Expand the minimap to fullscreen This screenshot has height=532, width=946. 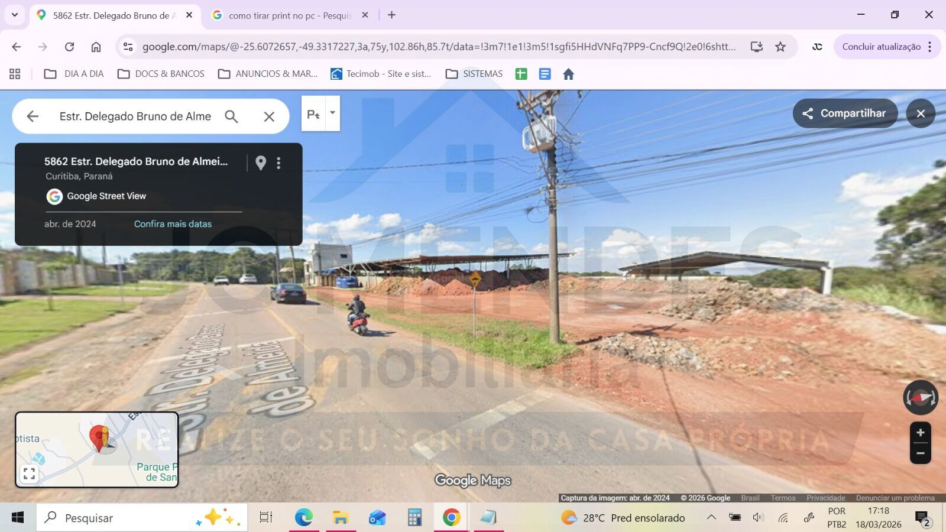(29, 473)
